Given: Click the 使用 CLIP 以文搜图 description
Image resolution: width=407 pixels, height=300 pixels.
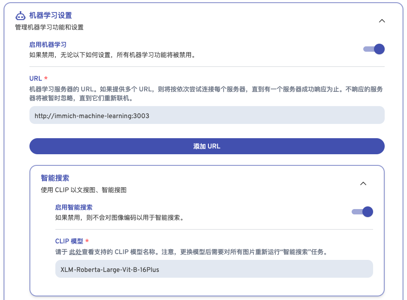Looking at the screenshot, I should pyautogui.click(x=83, y=190).
